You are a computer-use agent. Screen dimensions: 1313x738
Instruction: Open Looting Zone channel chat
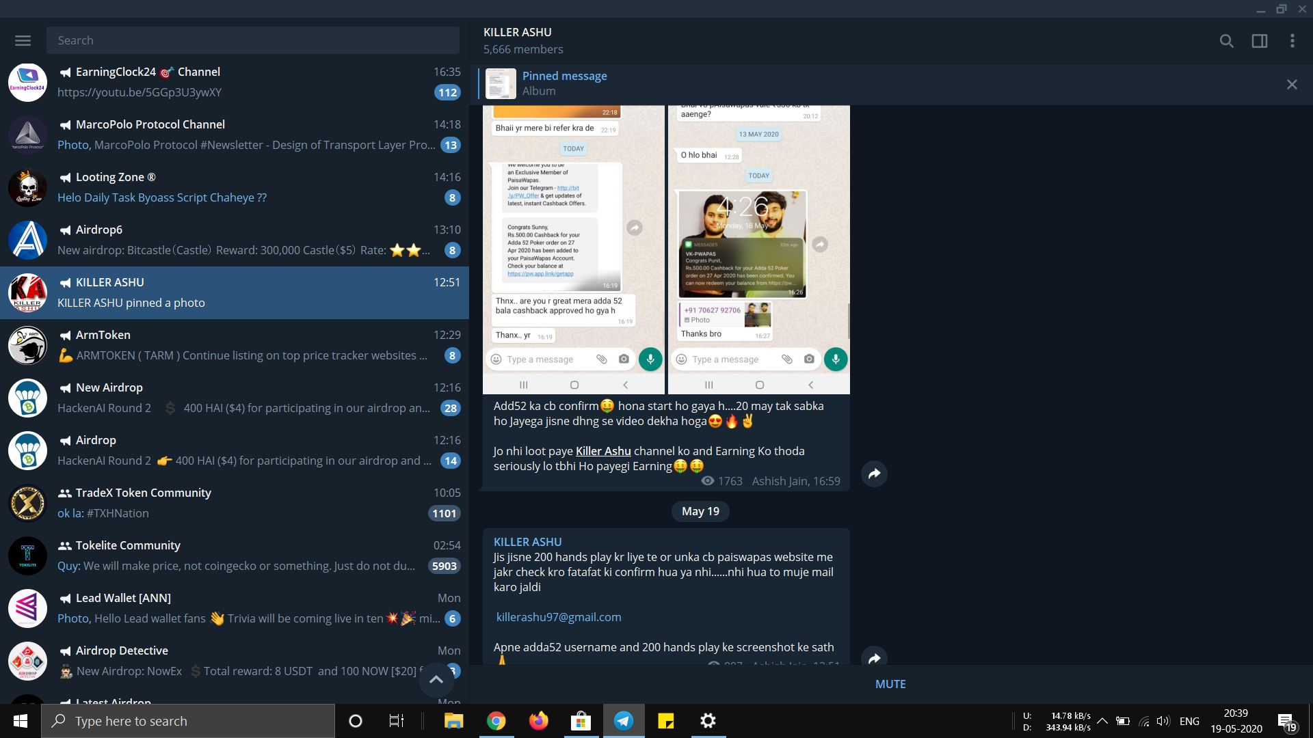pyautogui.click(x=235, y=187)
